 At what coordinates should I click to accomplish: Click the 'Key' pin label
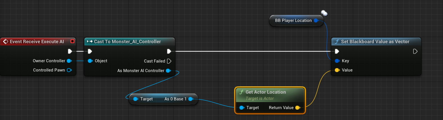click(x=345, y=61)
